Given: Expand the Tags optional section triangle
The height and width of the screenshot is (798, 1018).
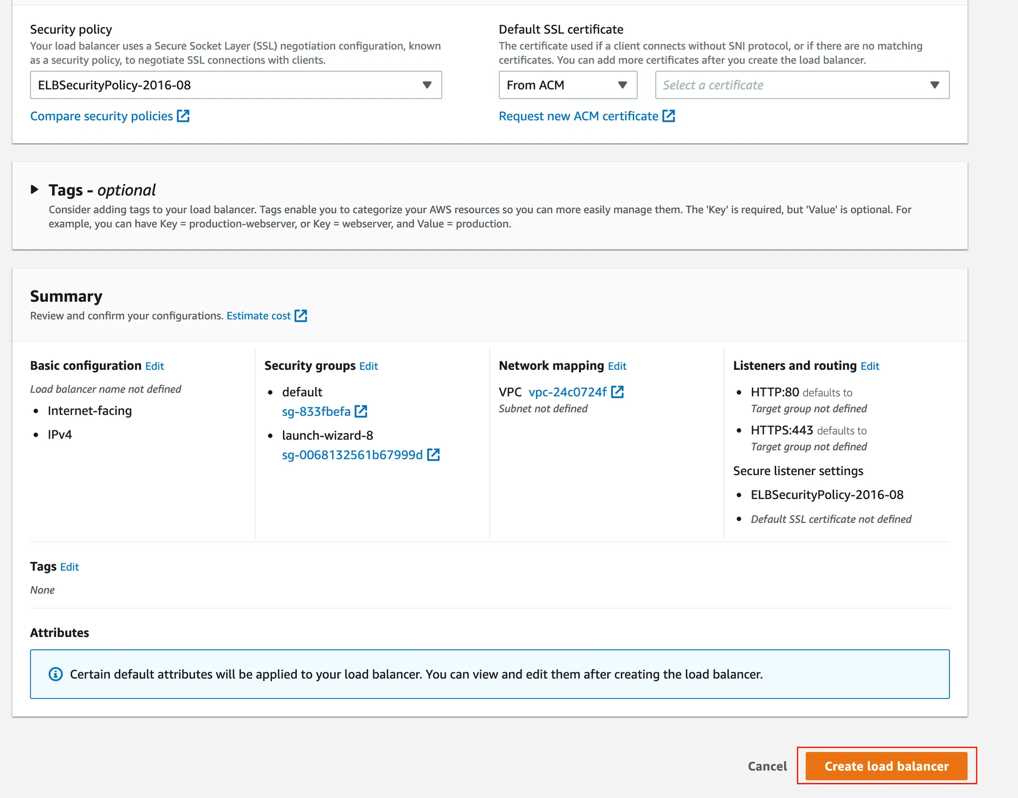Looking at the screenshot, I should (34, 189).
